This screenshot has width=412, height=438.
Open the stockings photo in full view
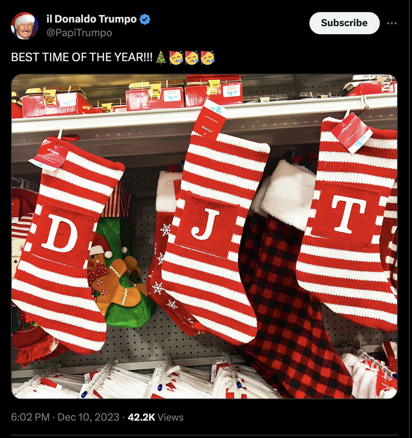click(x=204, y=236)
